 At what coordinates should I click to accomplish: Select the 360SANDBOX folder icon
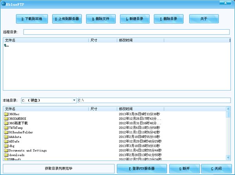click(x=6, y=118)
